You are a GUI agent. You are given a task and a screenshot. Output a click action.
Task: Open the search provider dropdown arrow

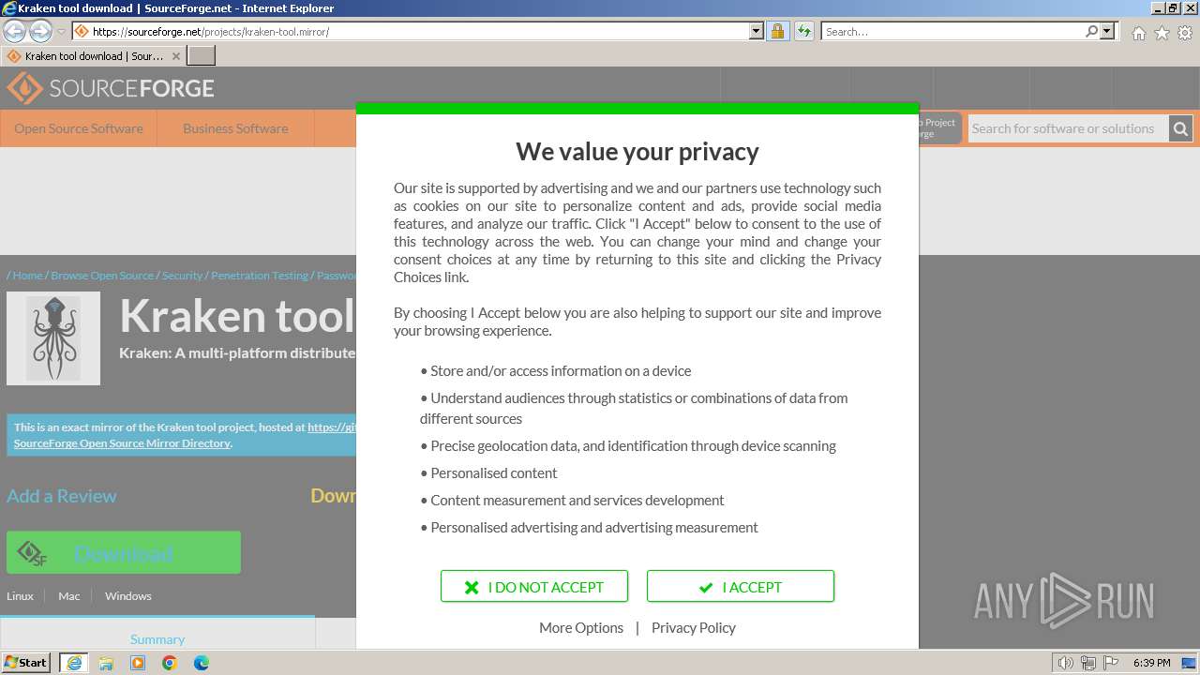tap(1107, 31)
